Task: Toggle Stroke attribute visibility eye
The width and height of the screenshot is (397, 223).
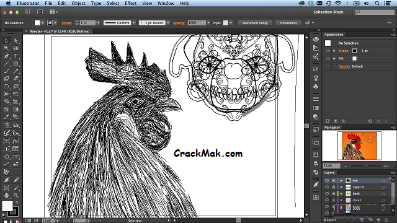Action: point(328,51)
